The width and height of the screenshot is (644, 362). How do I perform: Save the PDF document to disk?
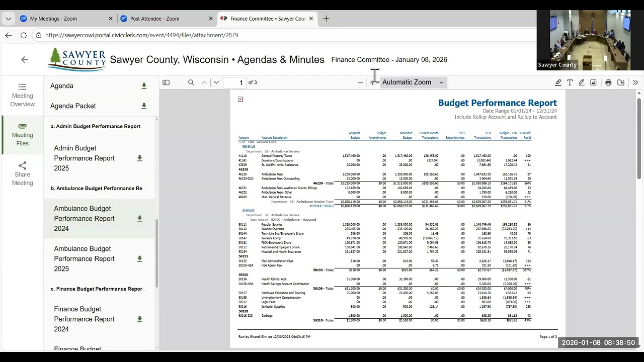pyautogui.click(x=621, y=82)
